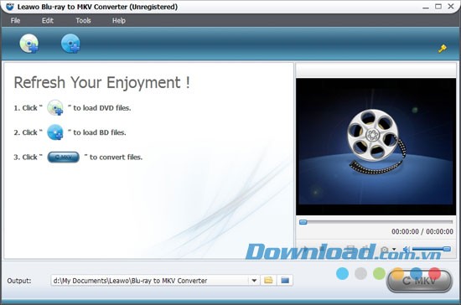Click the playback seek slider handle

coord(303,222)
